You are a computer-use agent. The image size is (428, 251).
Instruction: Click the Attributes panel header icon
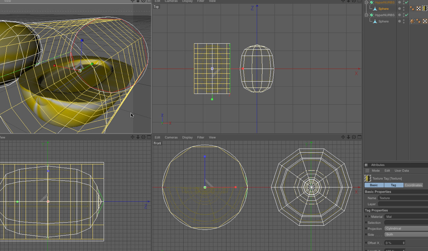[366, 165]
